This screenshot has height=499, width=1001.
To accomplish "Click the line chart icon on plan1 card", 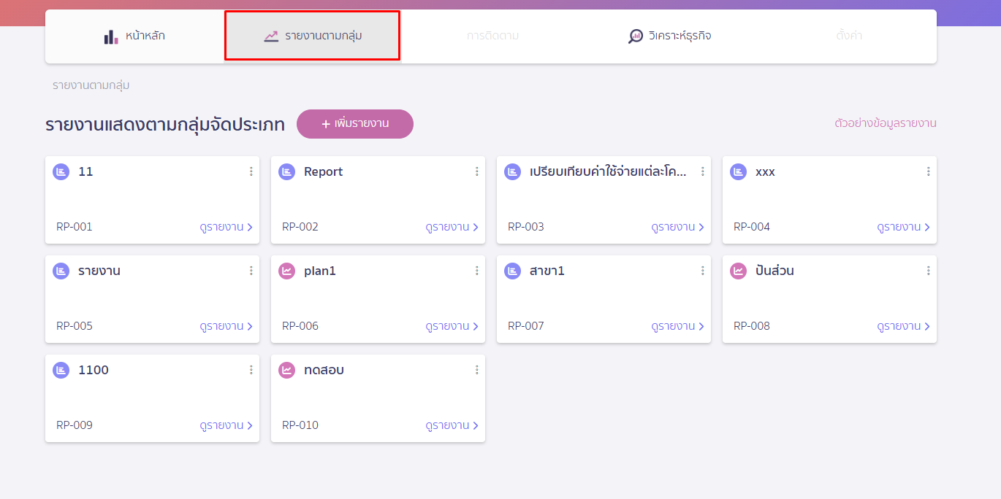I will (286, 271).
